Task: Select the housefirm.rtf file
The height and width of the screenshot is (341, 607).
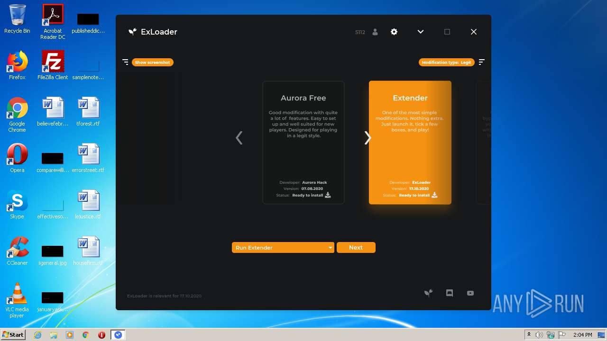Action: click(x=88, y=251)
